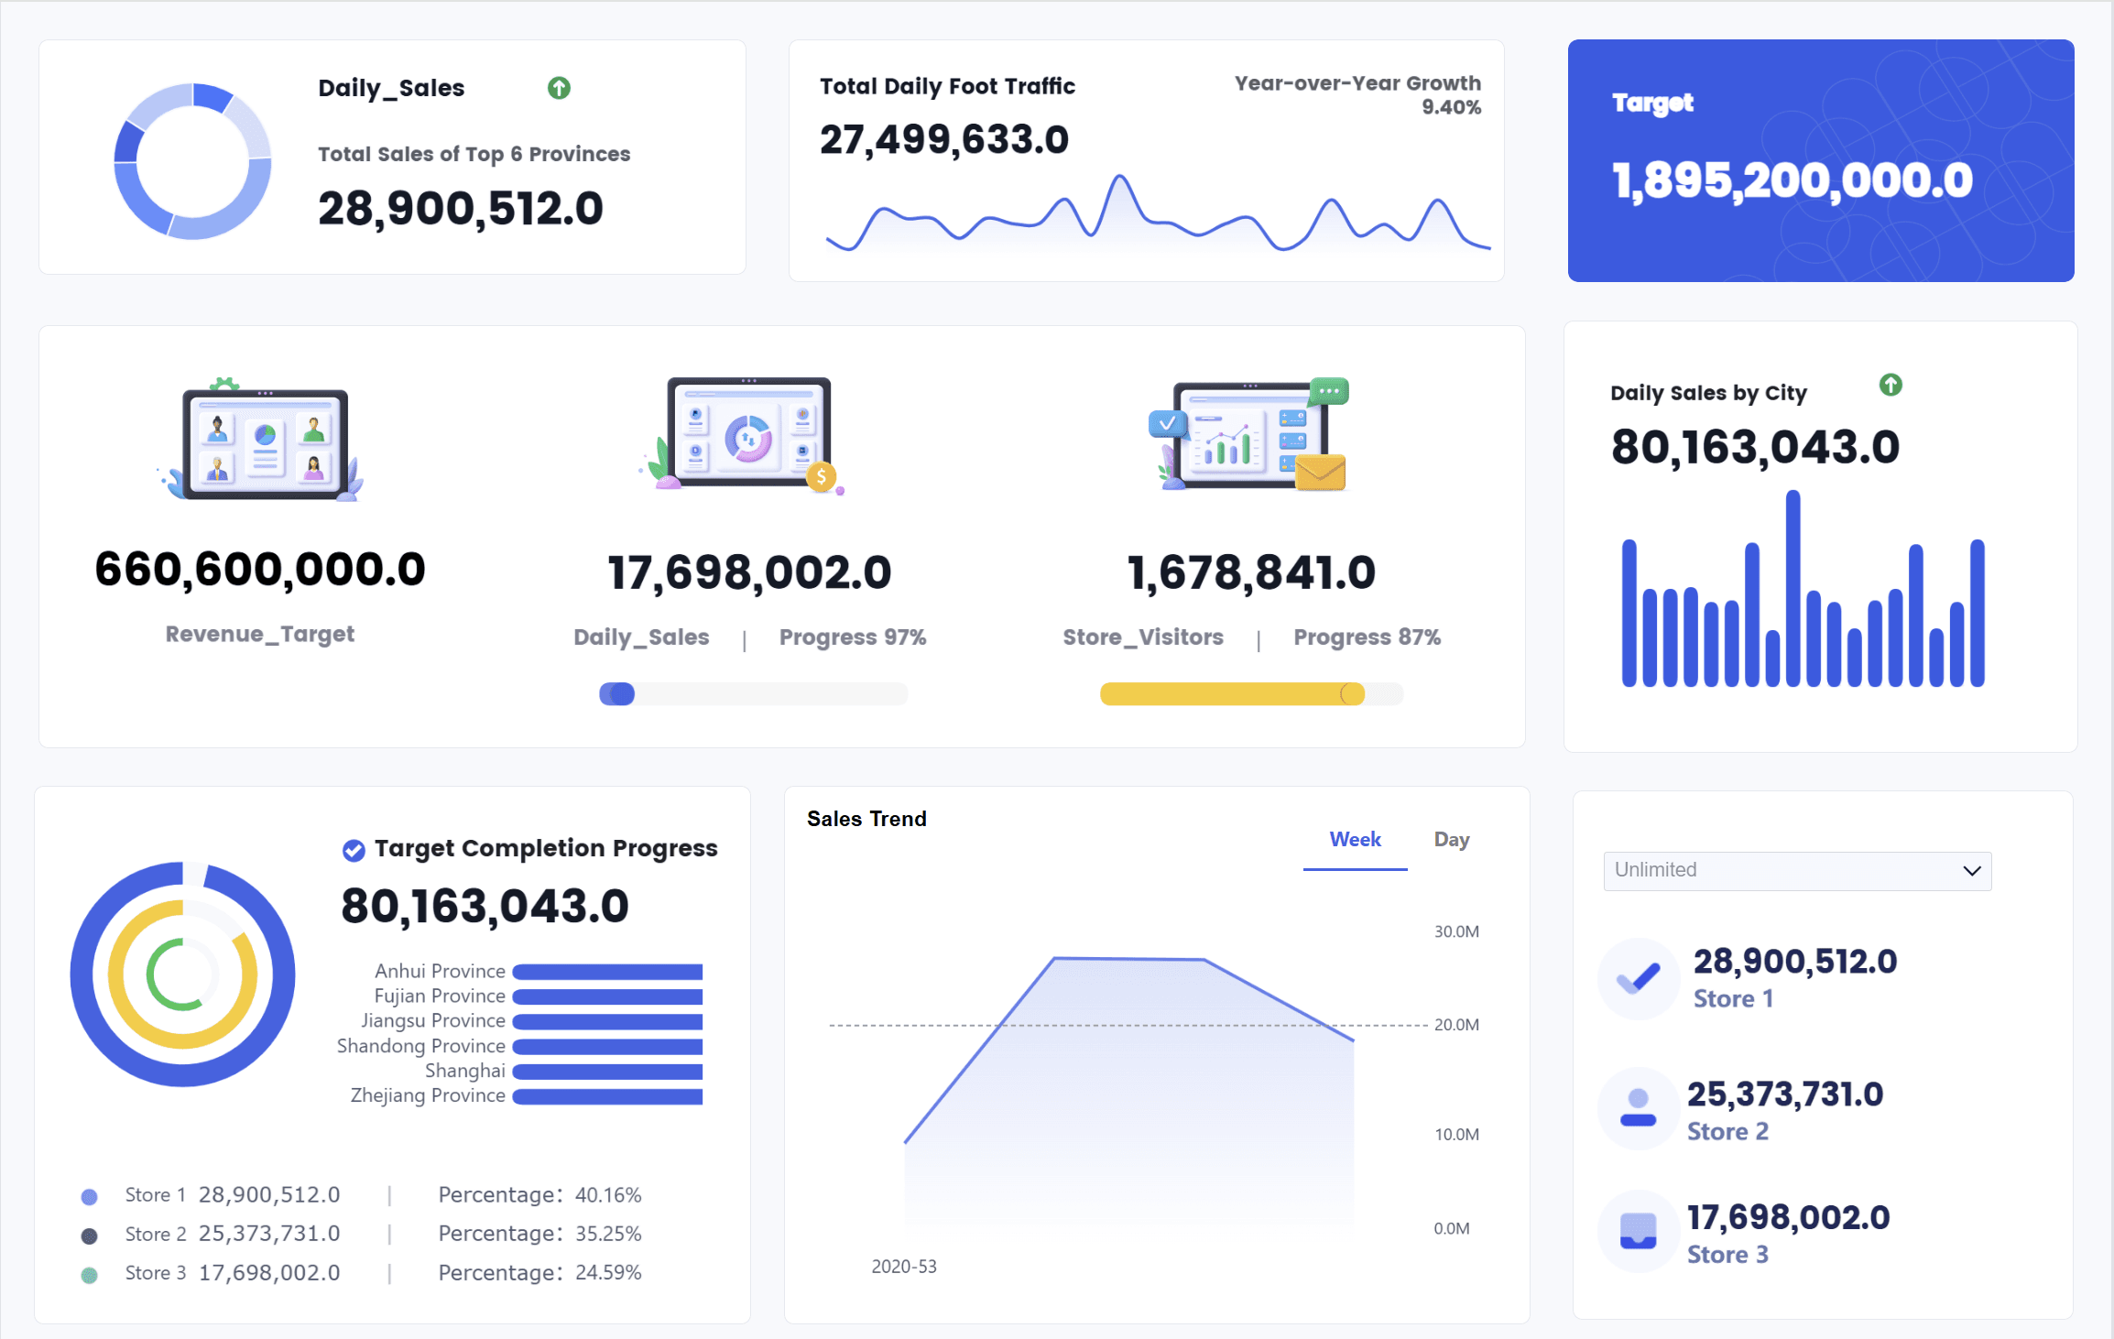
Task: Click the 660,600,000.0 revenue target value
Action: pos(260,570)
